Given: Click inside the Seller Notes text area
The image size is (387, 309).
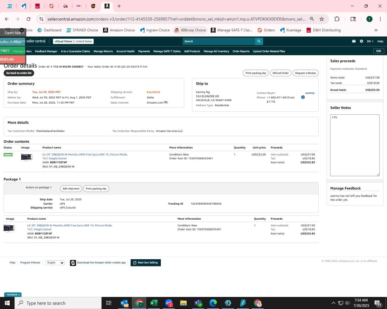Looking at the screenshot, I should (355, 145).
